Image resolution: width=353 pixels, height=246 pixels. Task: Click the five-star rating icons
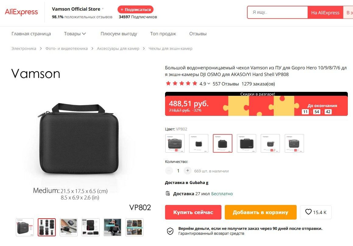[x=182, y=84]
